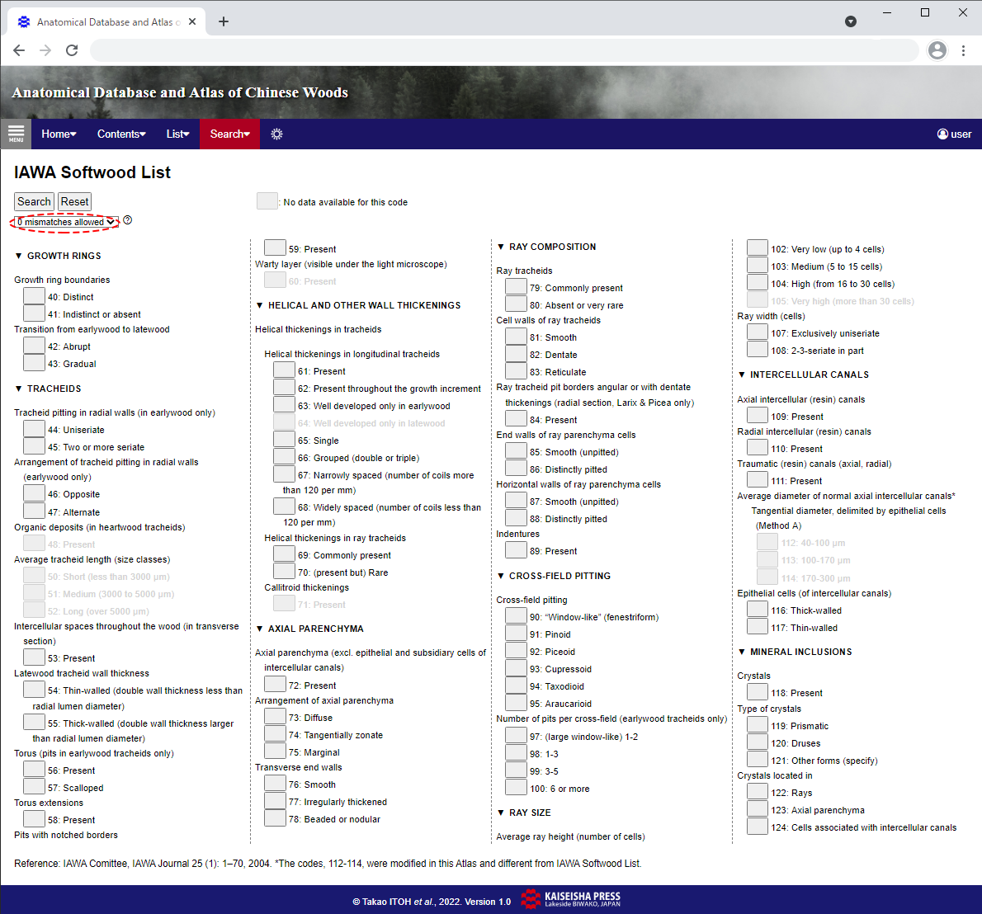982x914 pixels.
Task: Click the user account icon in navbar
Action: tap(942, 134)
